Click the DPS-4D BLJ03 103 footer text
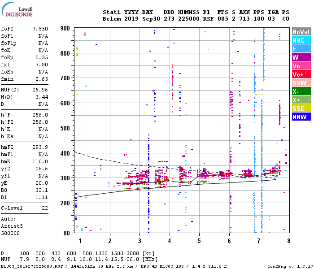Screen dimensions: 314x269 [x=162, y=267]
